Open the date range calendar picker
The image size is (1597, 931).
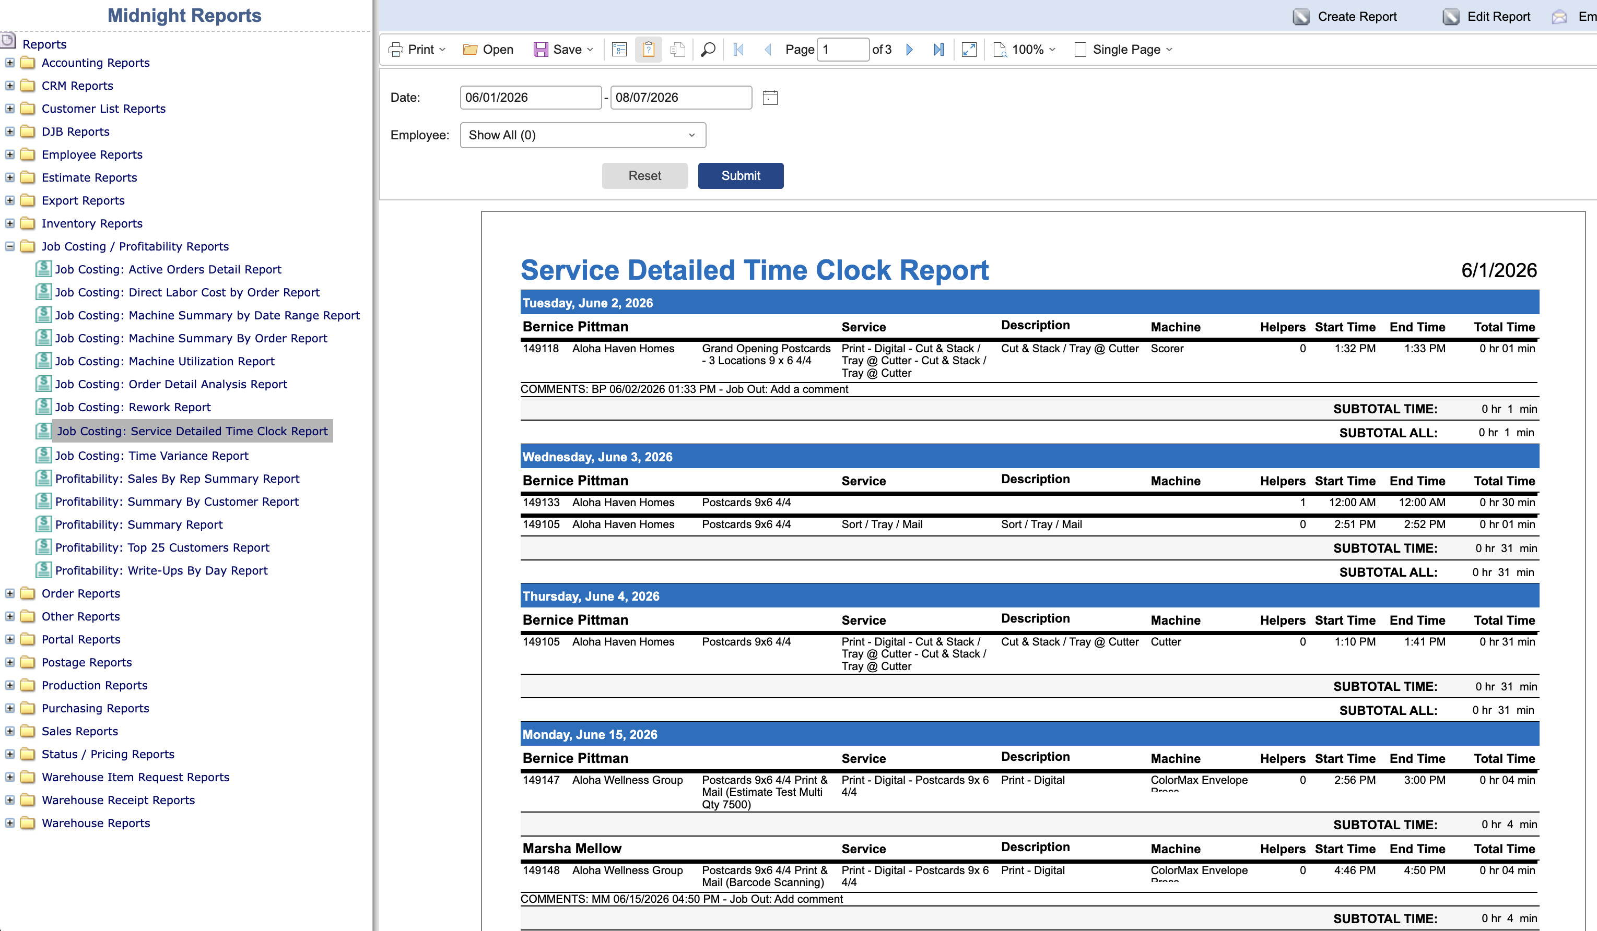(x=769, y=98)
